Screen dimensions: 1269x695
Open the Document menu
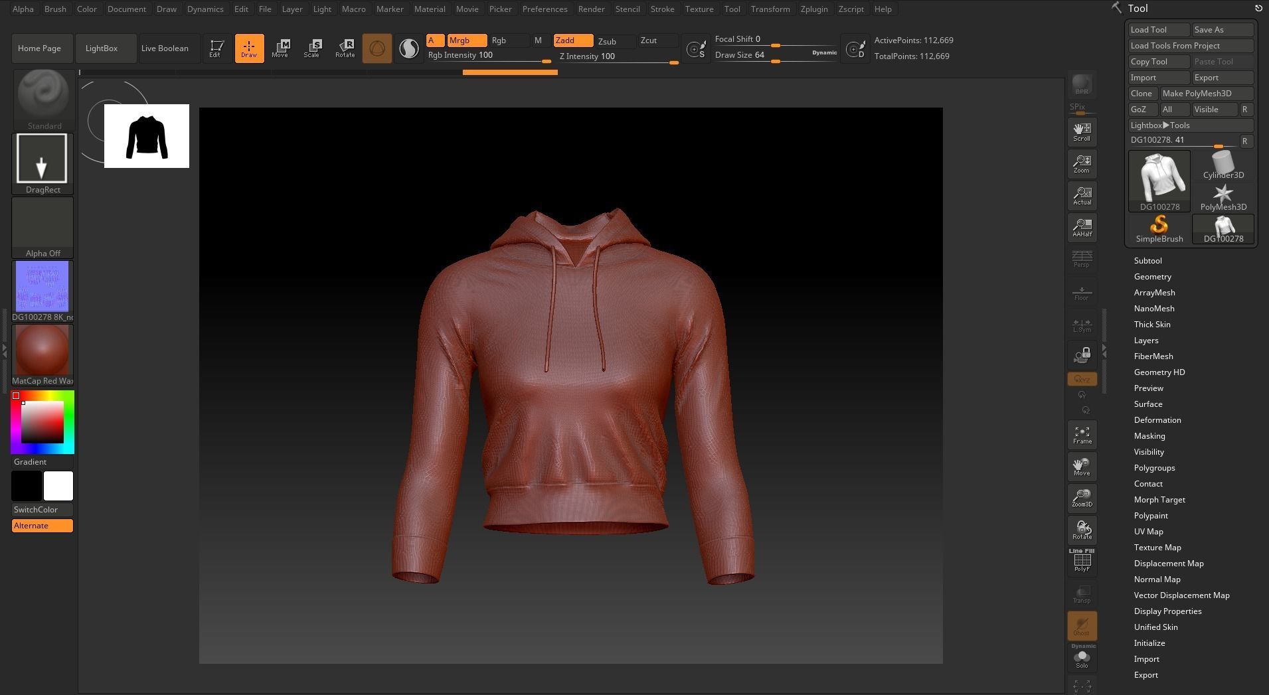pyautogui.click(x=126, y=9)
